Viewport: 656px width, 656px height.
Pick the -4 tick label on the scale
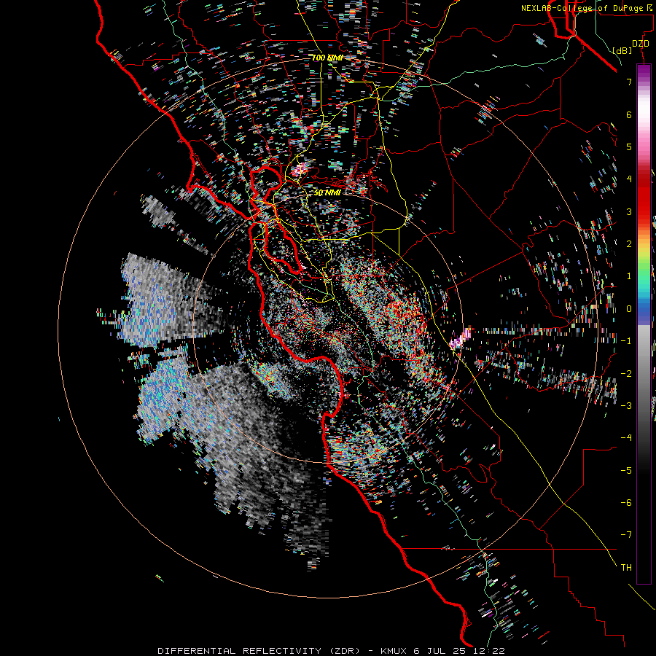click(626, 438)
